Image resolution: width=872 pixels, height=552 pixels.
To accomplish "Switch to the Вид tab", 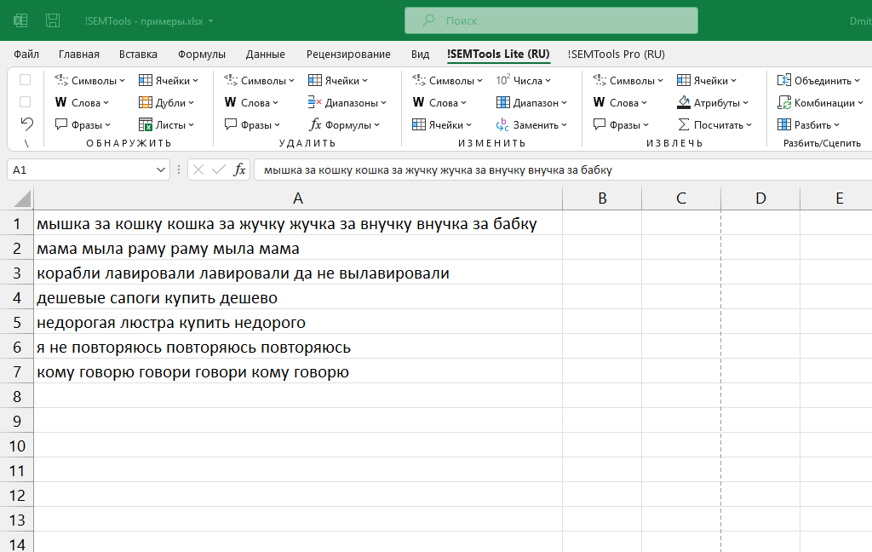I will click(420, 54).
